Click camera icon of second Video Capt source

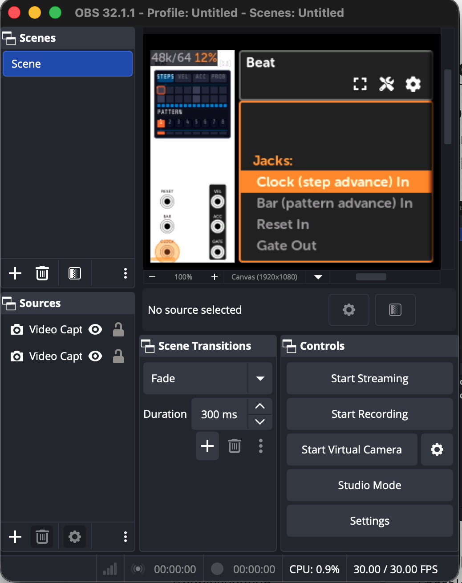pos(17,356)
